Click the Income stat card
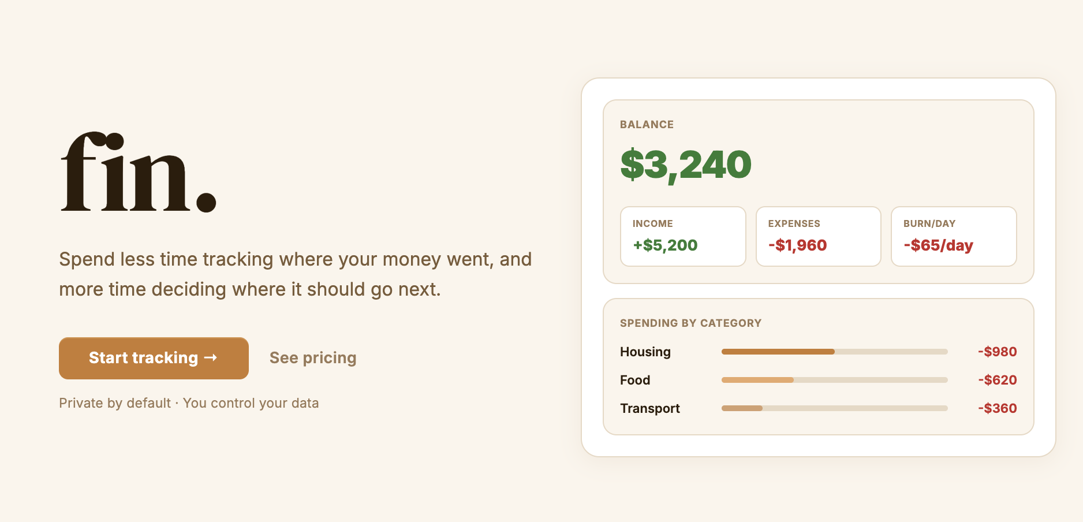The width and height of the screenshot is (1083, 522). (x=683, y=236)
